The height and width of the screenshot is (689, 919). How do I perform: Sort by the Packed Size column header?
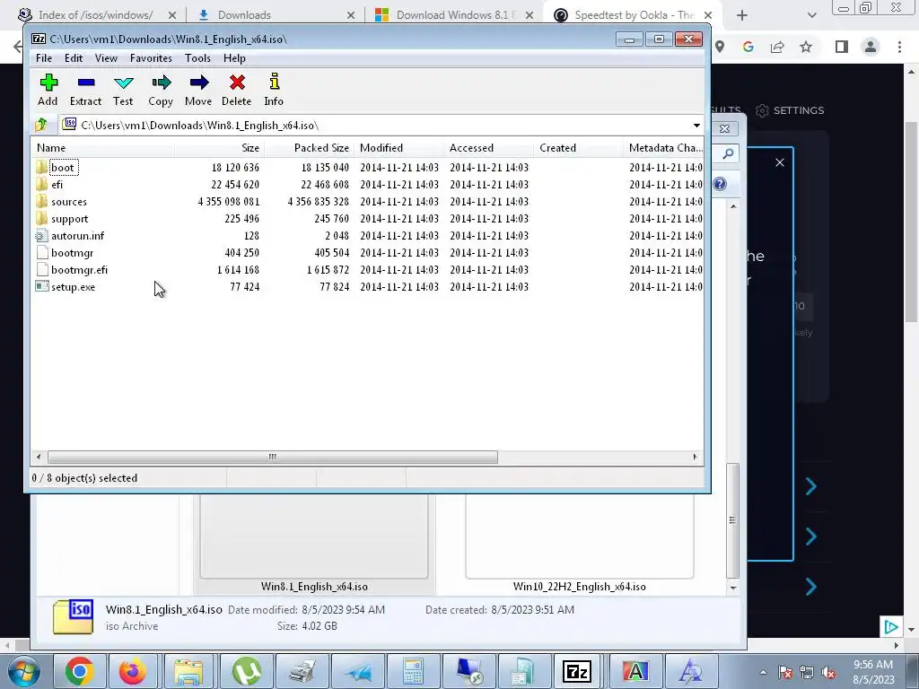click(x=309, y=148)
